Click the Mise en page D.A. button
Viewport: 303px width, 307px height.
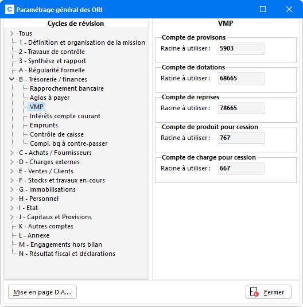click(x=42, y=292)
